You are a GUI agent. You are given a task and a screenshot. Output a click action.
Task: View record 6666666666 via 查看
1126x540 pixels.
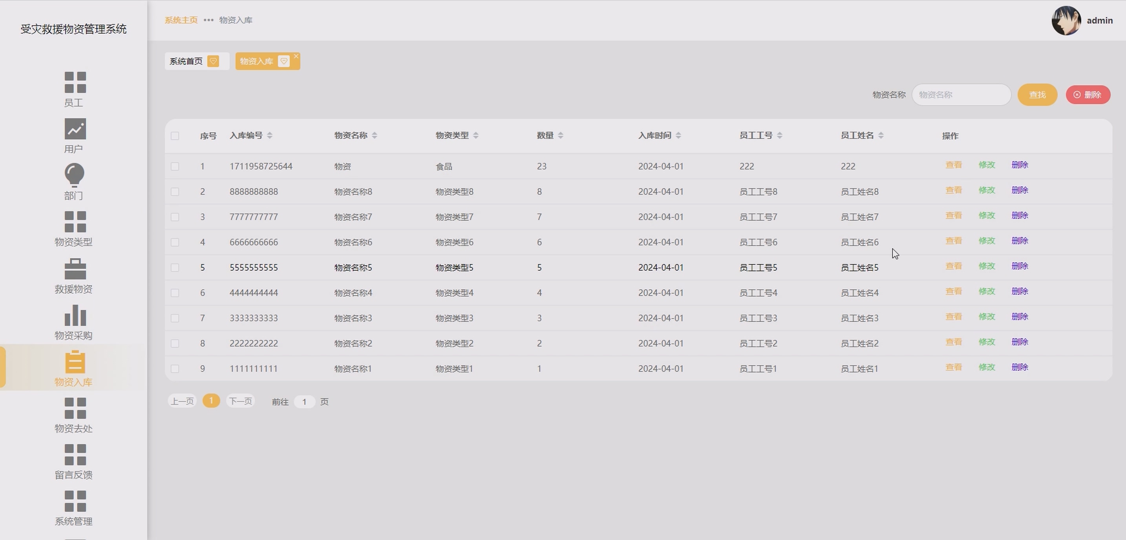click(954, 241)
